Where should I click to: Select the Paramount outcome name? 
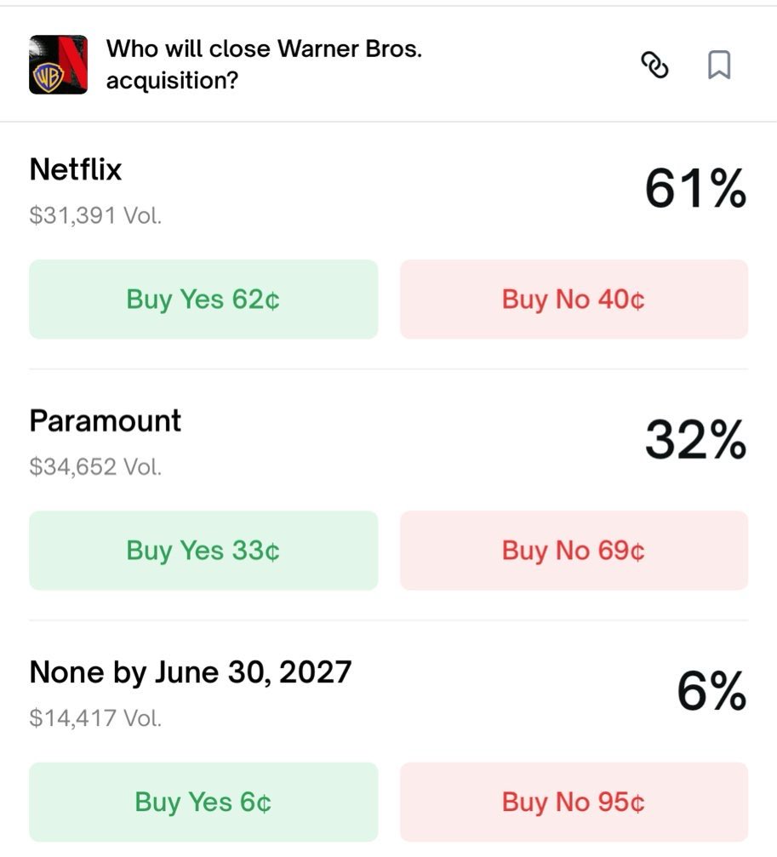106,420
